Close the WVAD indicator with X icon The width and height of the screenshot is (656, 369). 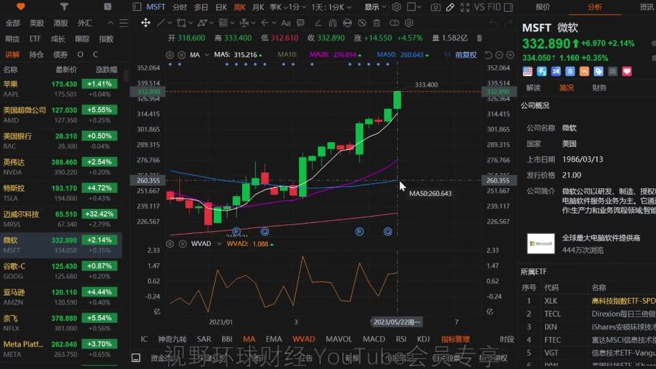tap(183, 243)
